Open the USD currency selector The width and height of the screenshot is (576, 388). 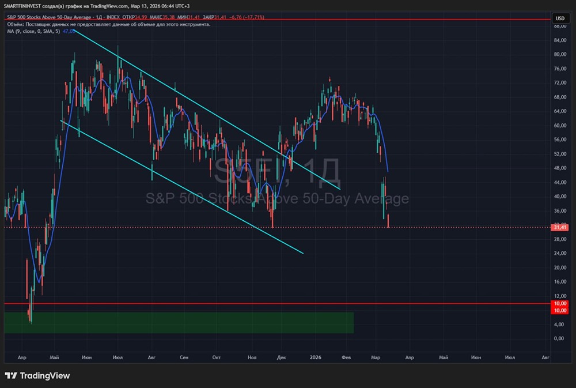560,18
